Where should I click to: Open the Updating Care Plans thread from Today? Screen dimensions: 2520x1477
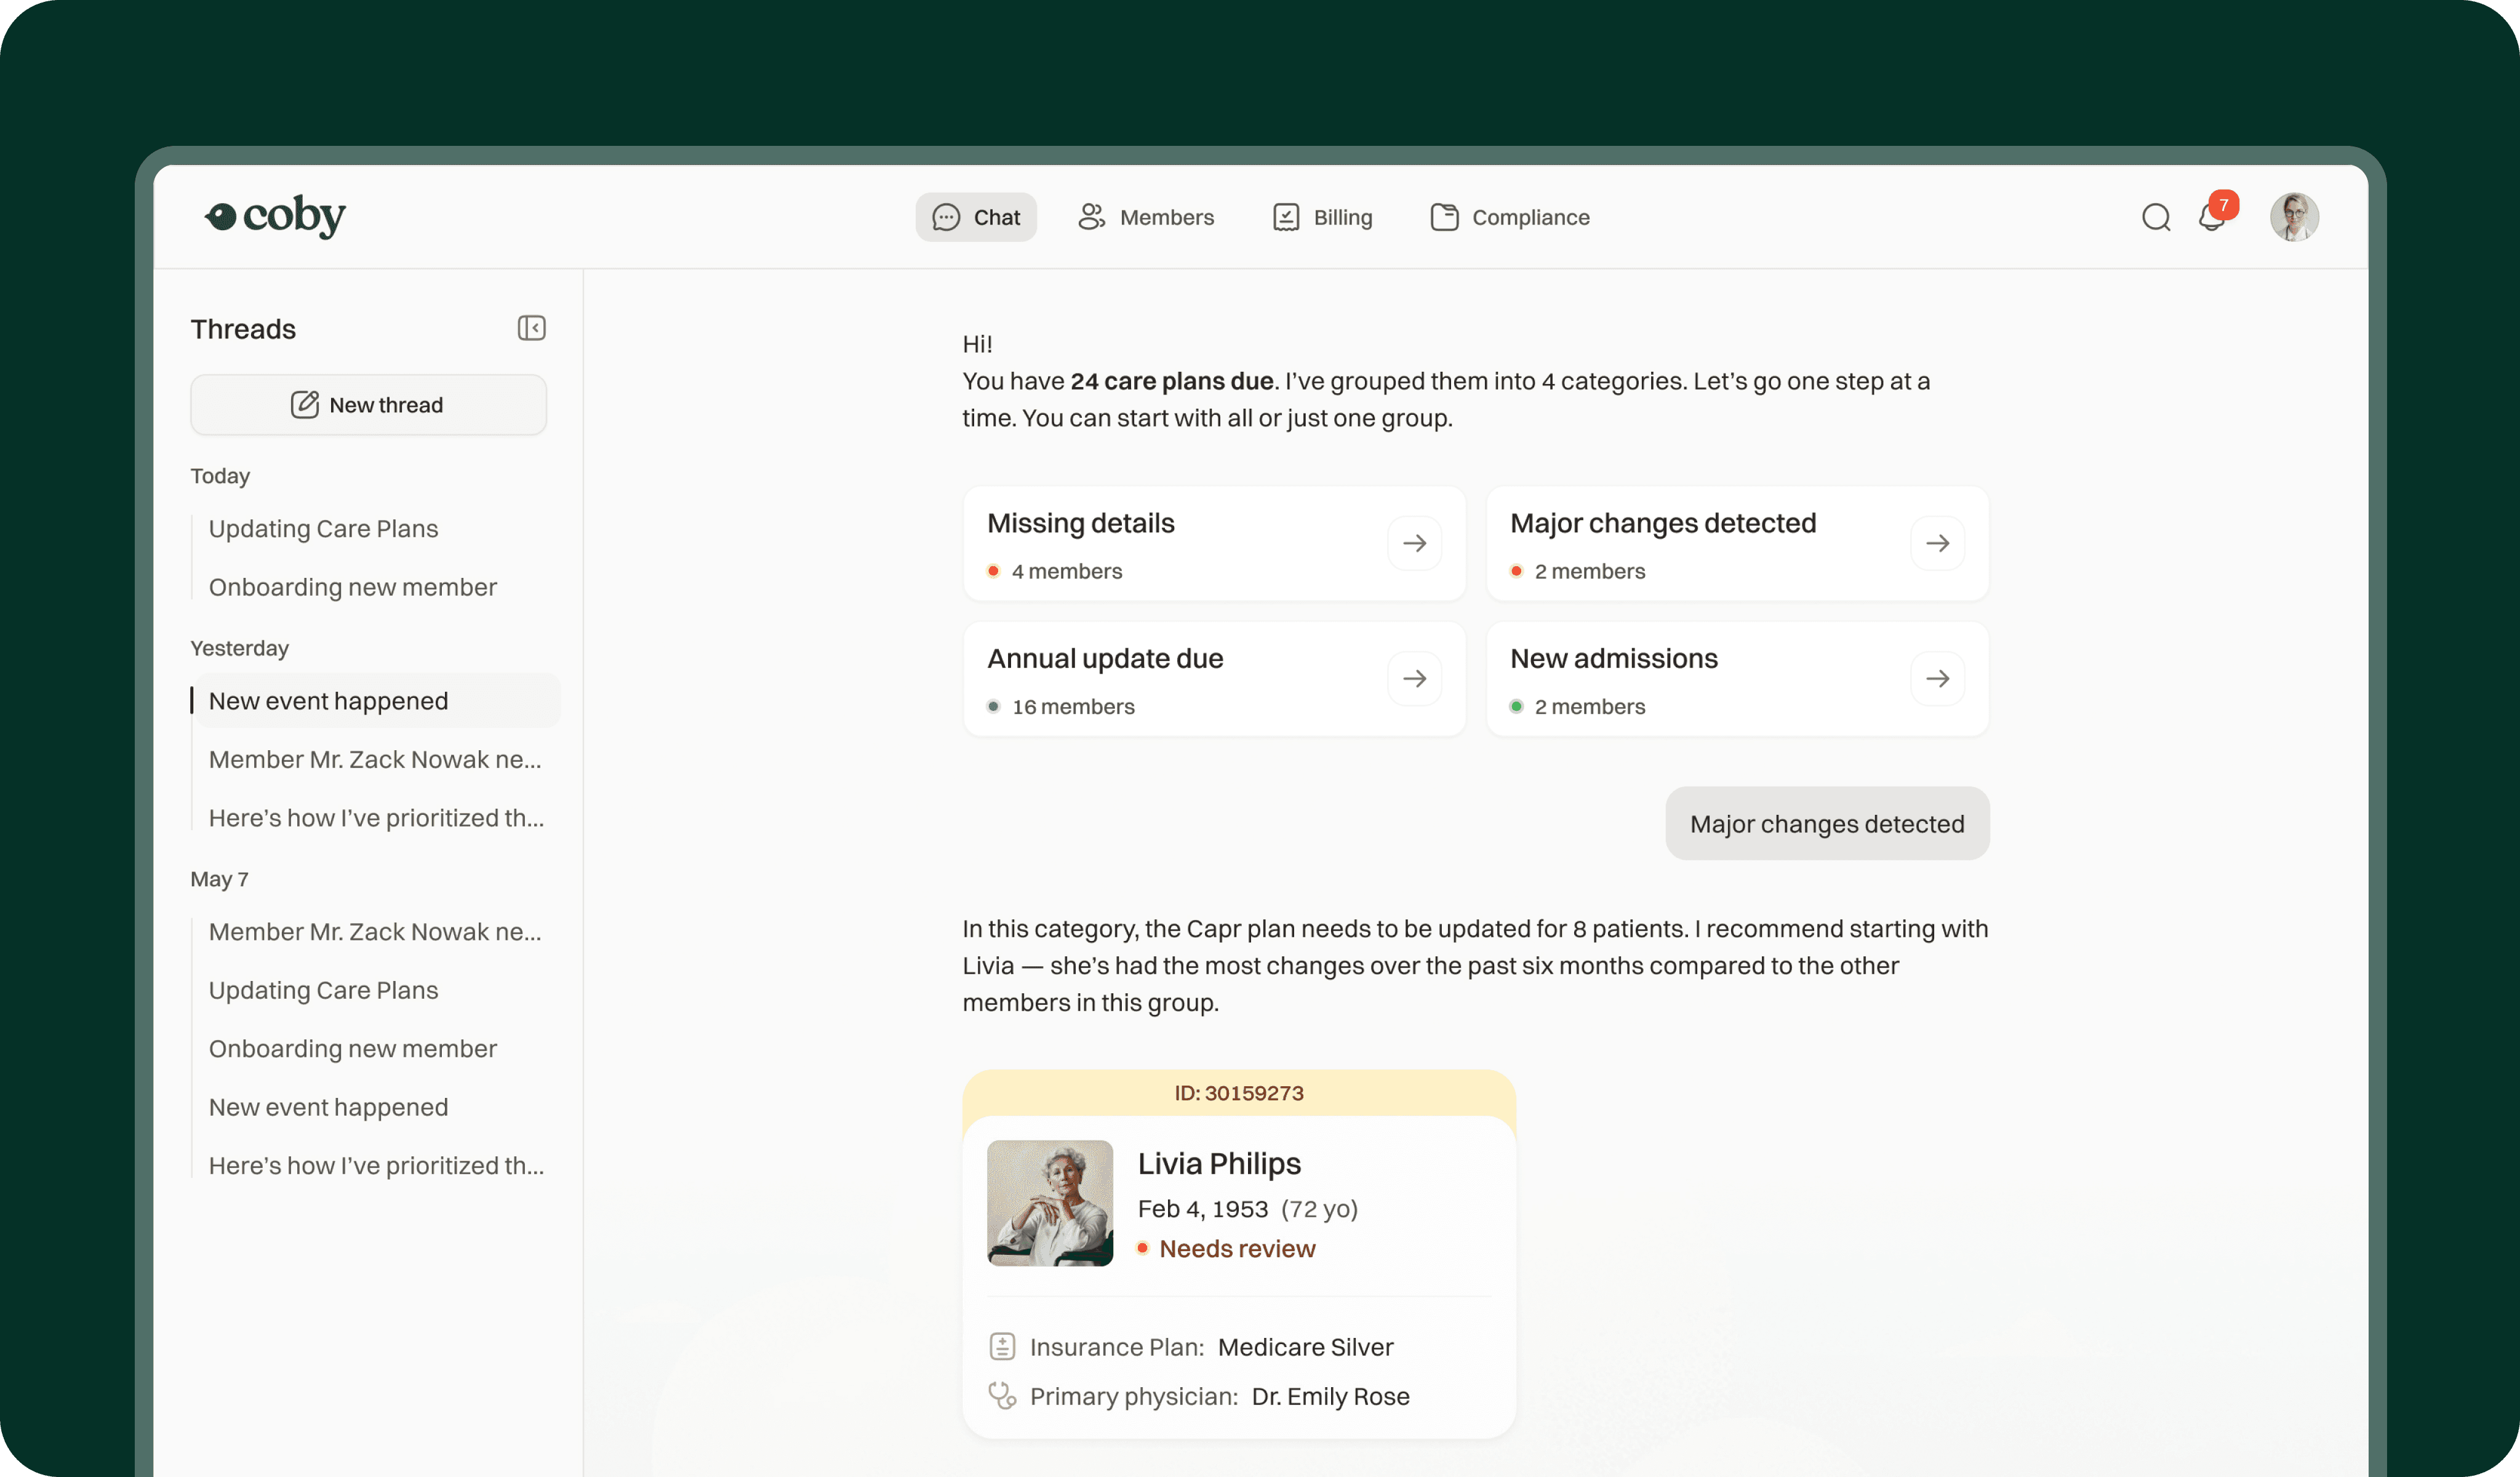[x=323, y=528]
